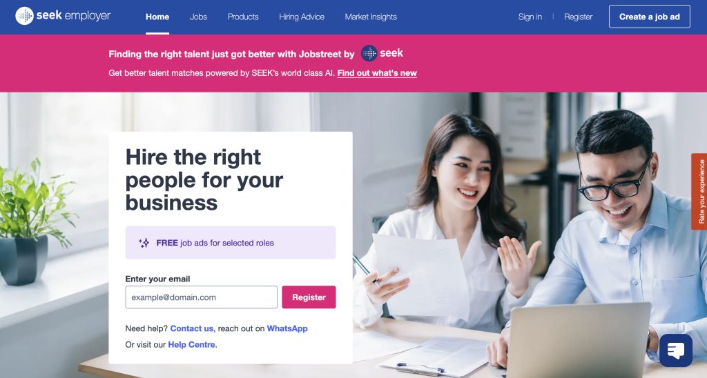
Task: Open Hiring Advice in navigation
Action: point(302,17)
